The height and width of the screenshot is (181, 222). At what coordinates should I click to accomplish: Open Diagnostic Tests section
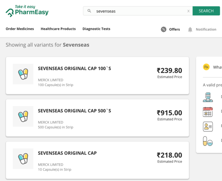96,29
